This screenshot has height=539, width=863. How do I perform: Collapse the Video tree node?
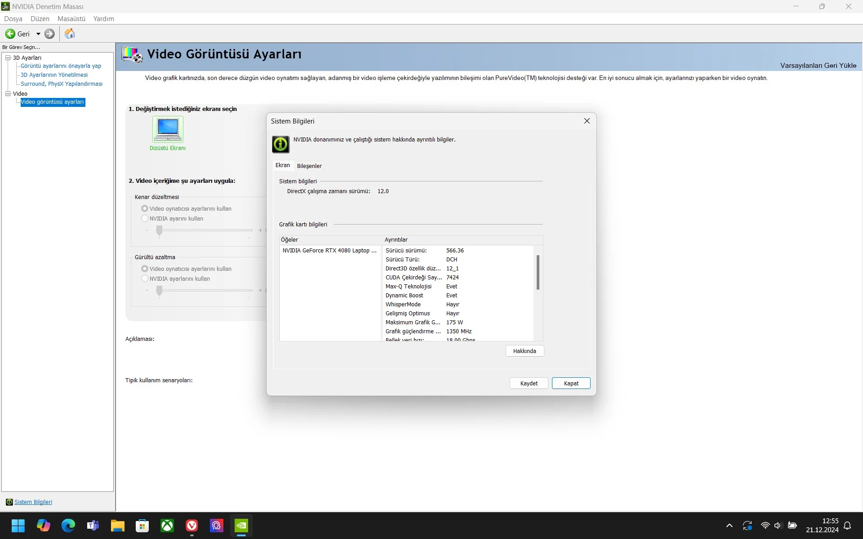pos(8,93)
